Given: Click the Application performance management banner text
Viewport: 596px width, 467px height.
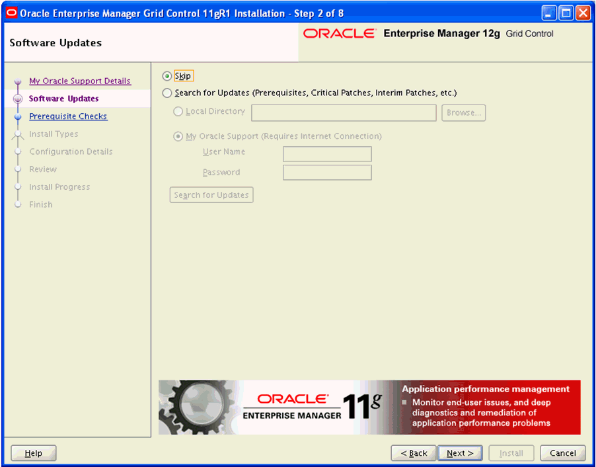Looking at the screenshot, I should pyautogui.click(x=486, y=389).
